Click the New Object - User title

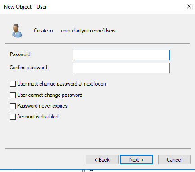point(25,7)
